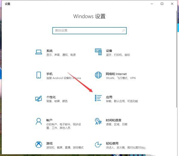Open the 游戏 Xbox icon
The width and height of the screenshot is (179, 156).
(x=38, y=144)
